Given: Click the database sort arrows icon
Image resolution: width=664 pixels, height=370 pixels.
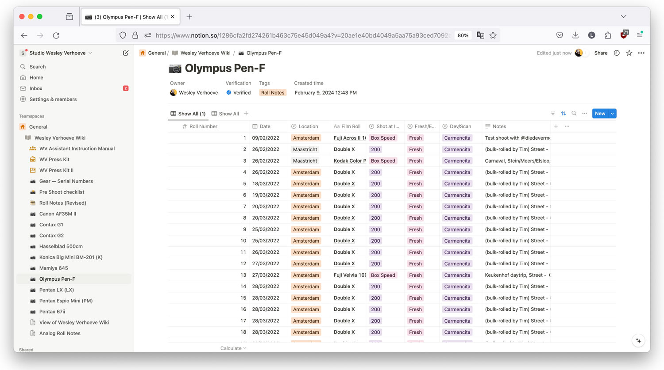Looking at the screenshot, I should [x=564, y=114].
